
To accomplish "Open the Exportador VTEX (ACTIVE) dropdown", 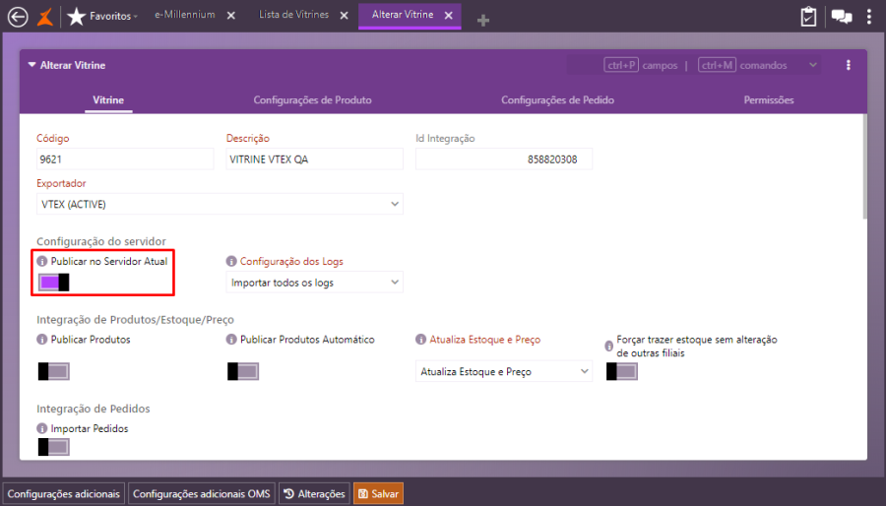I will 220,204.
